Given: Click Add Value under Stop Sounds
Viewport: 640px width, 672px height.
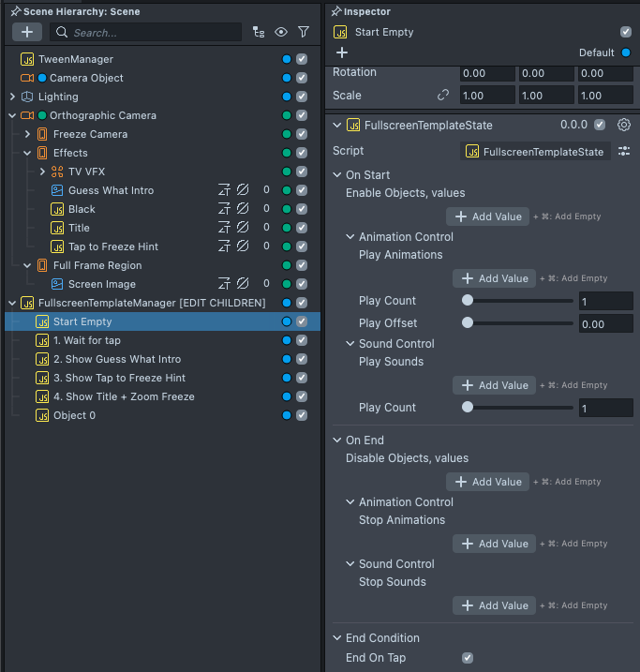Looking at the screenshot, I should [x=492, y=605].
